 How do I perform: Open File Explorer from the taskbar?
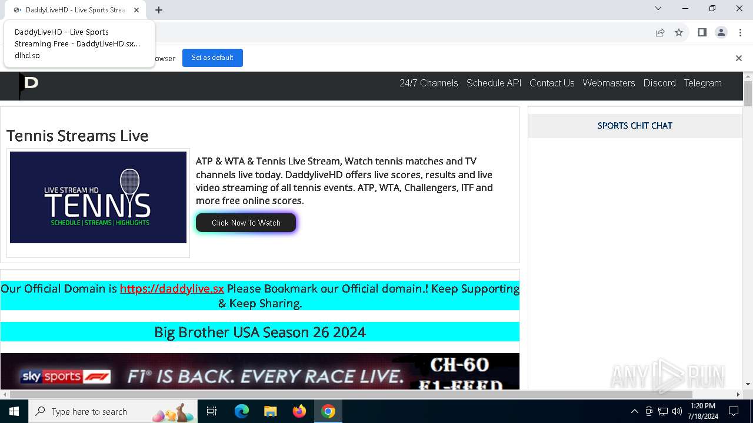271,411
